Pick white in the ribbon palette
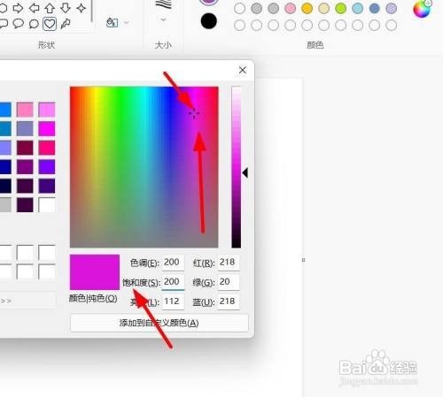 pos(239,8)
